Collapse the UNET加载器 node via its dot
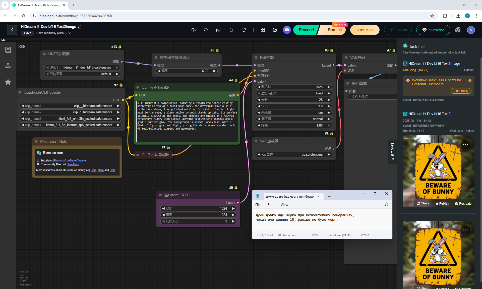 pyautogui.click(x=44, y=54)
